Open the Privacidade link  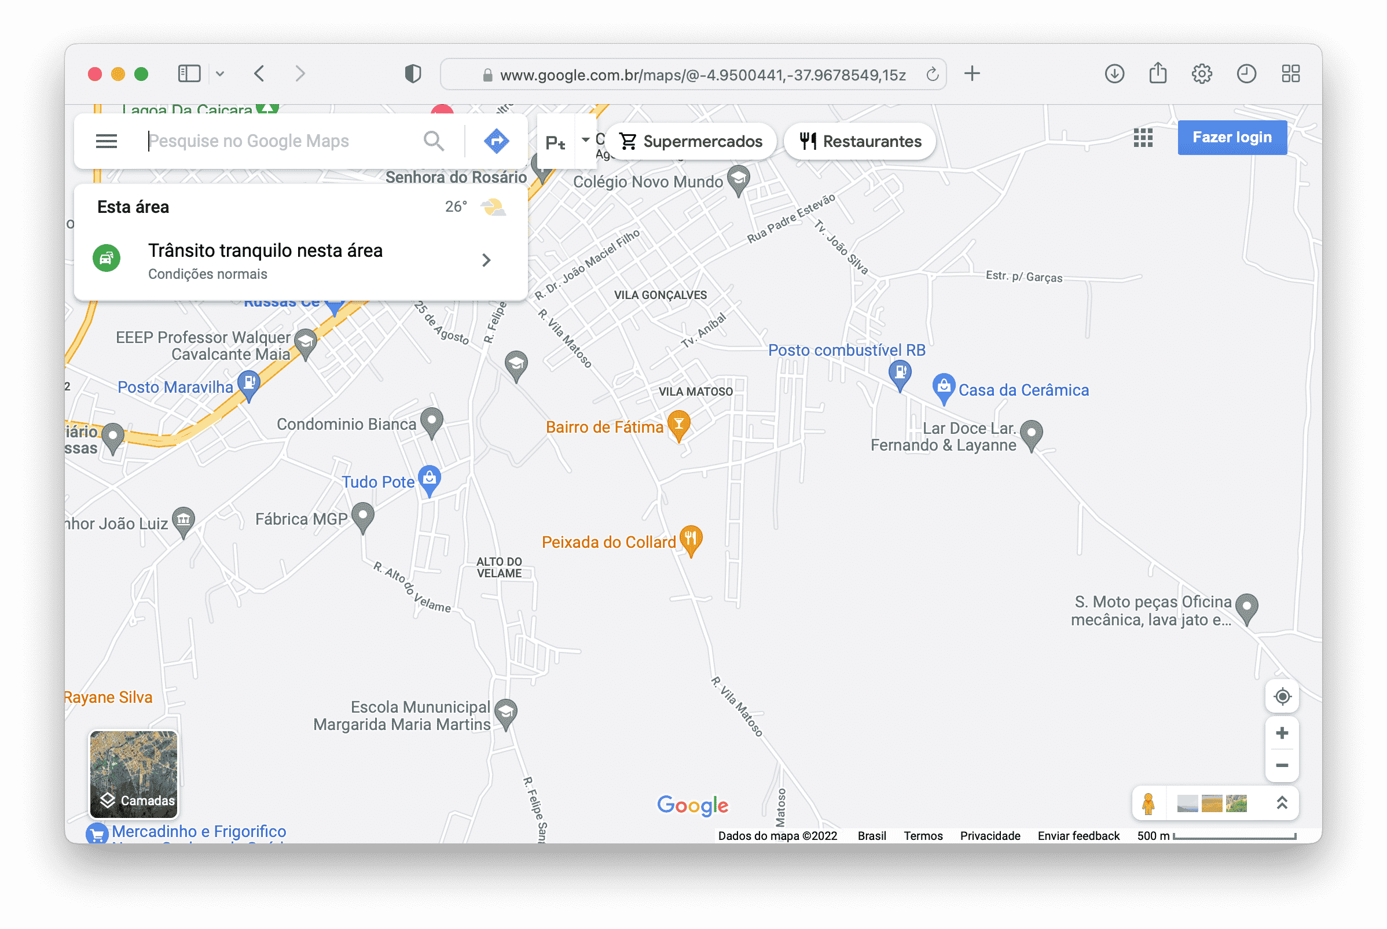click(x=990, y=836)
